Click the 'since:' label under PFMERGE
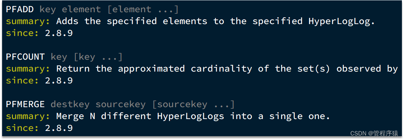The height and width of the screenshot is (140, 404). tap(22, 128)
